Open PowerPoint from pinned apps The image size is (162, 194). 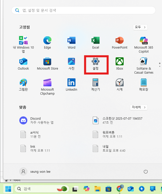[x=120, y=43]
